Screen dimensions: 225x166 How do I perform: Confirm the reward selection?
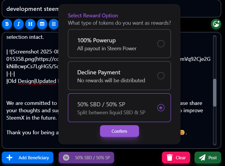[x=119, y=131]
